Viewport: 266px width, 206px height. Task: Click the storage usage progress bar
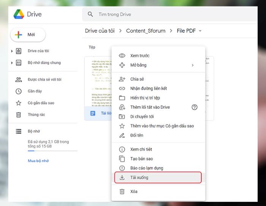click(52, 151)
